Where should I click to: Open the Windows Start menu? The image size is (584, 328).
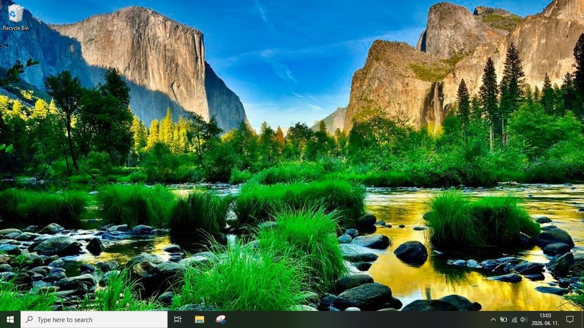[10, 319]
